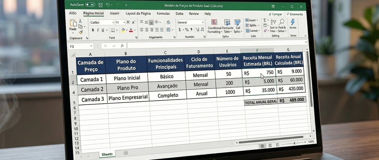The height and width of the screenshot is (160, 379).
Task: Select the Top Align icon
Action: (142, 22)
